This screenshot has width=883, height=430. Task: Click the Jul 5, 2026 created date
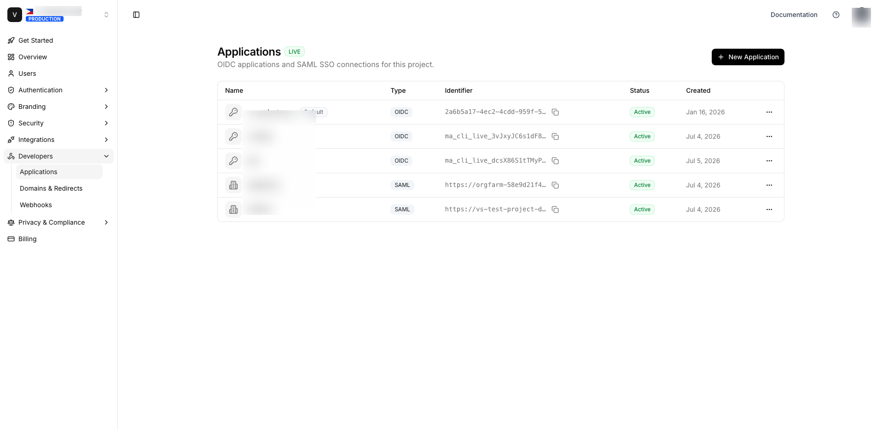coord(703,161)
